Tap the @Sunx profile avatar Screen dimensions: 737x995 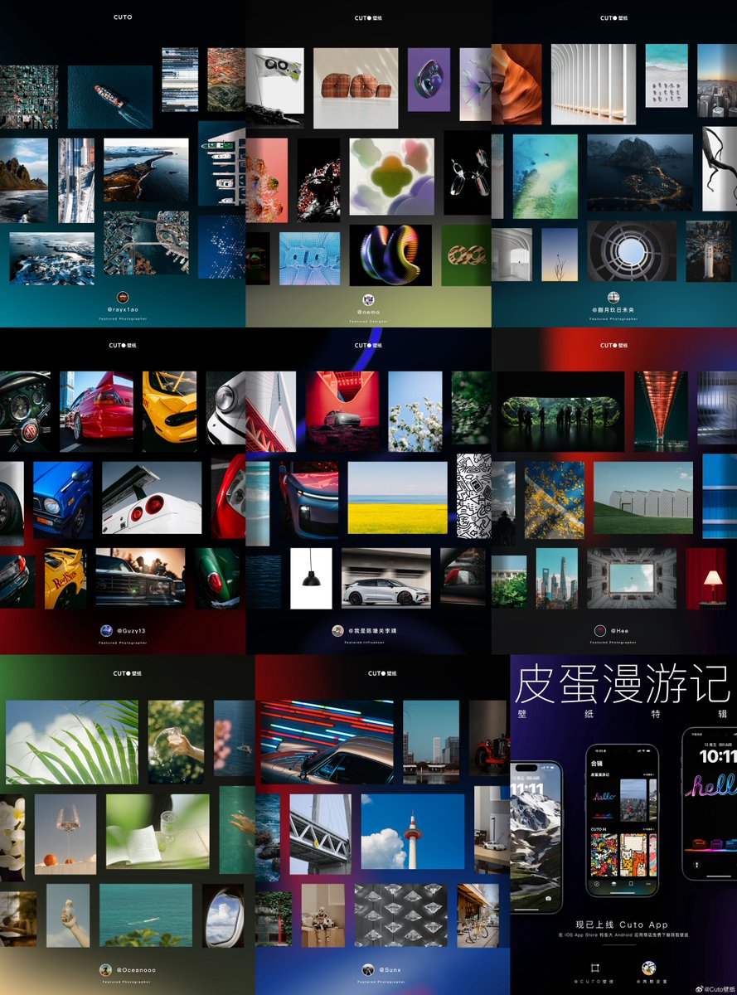[x=367, y=969]
